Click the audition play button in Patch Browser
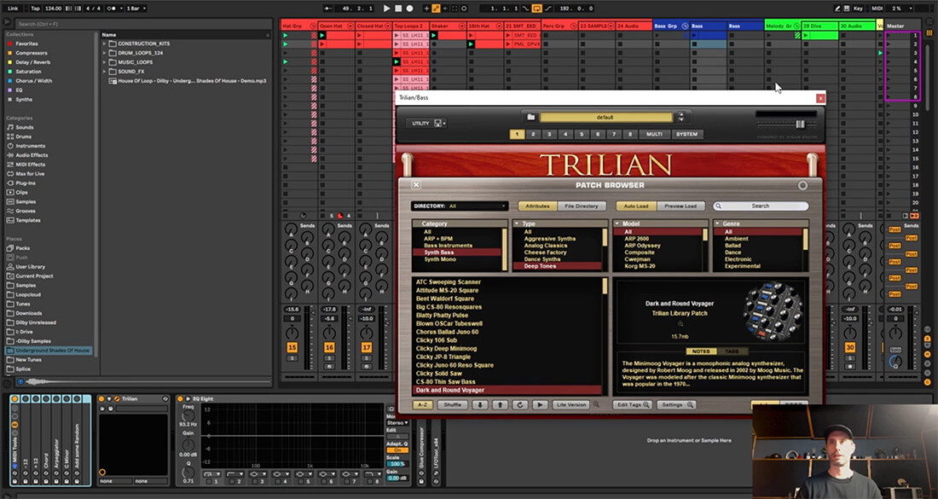This screenshot has width=938, height=499. pyautogui.click(x=540, y=405)
